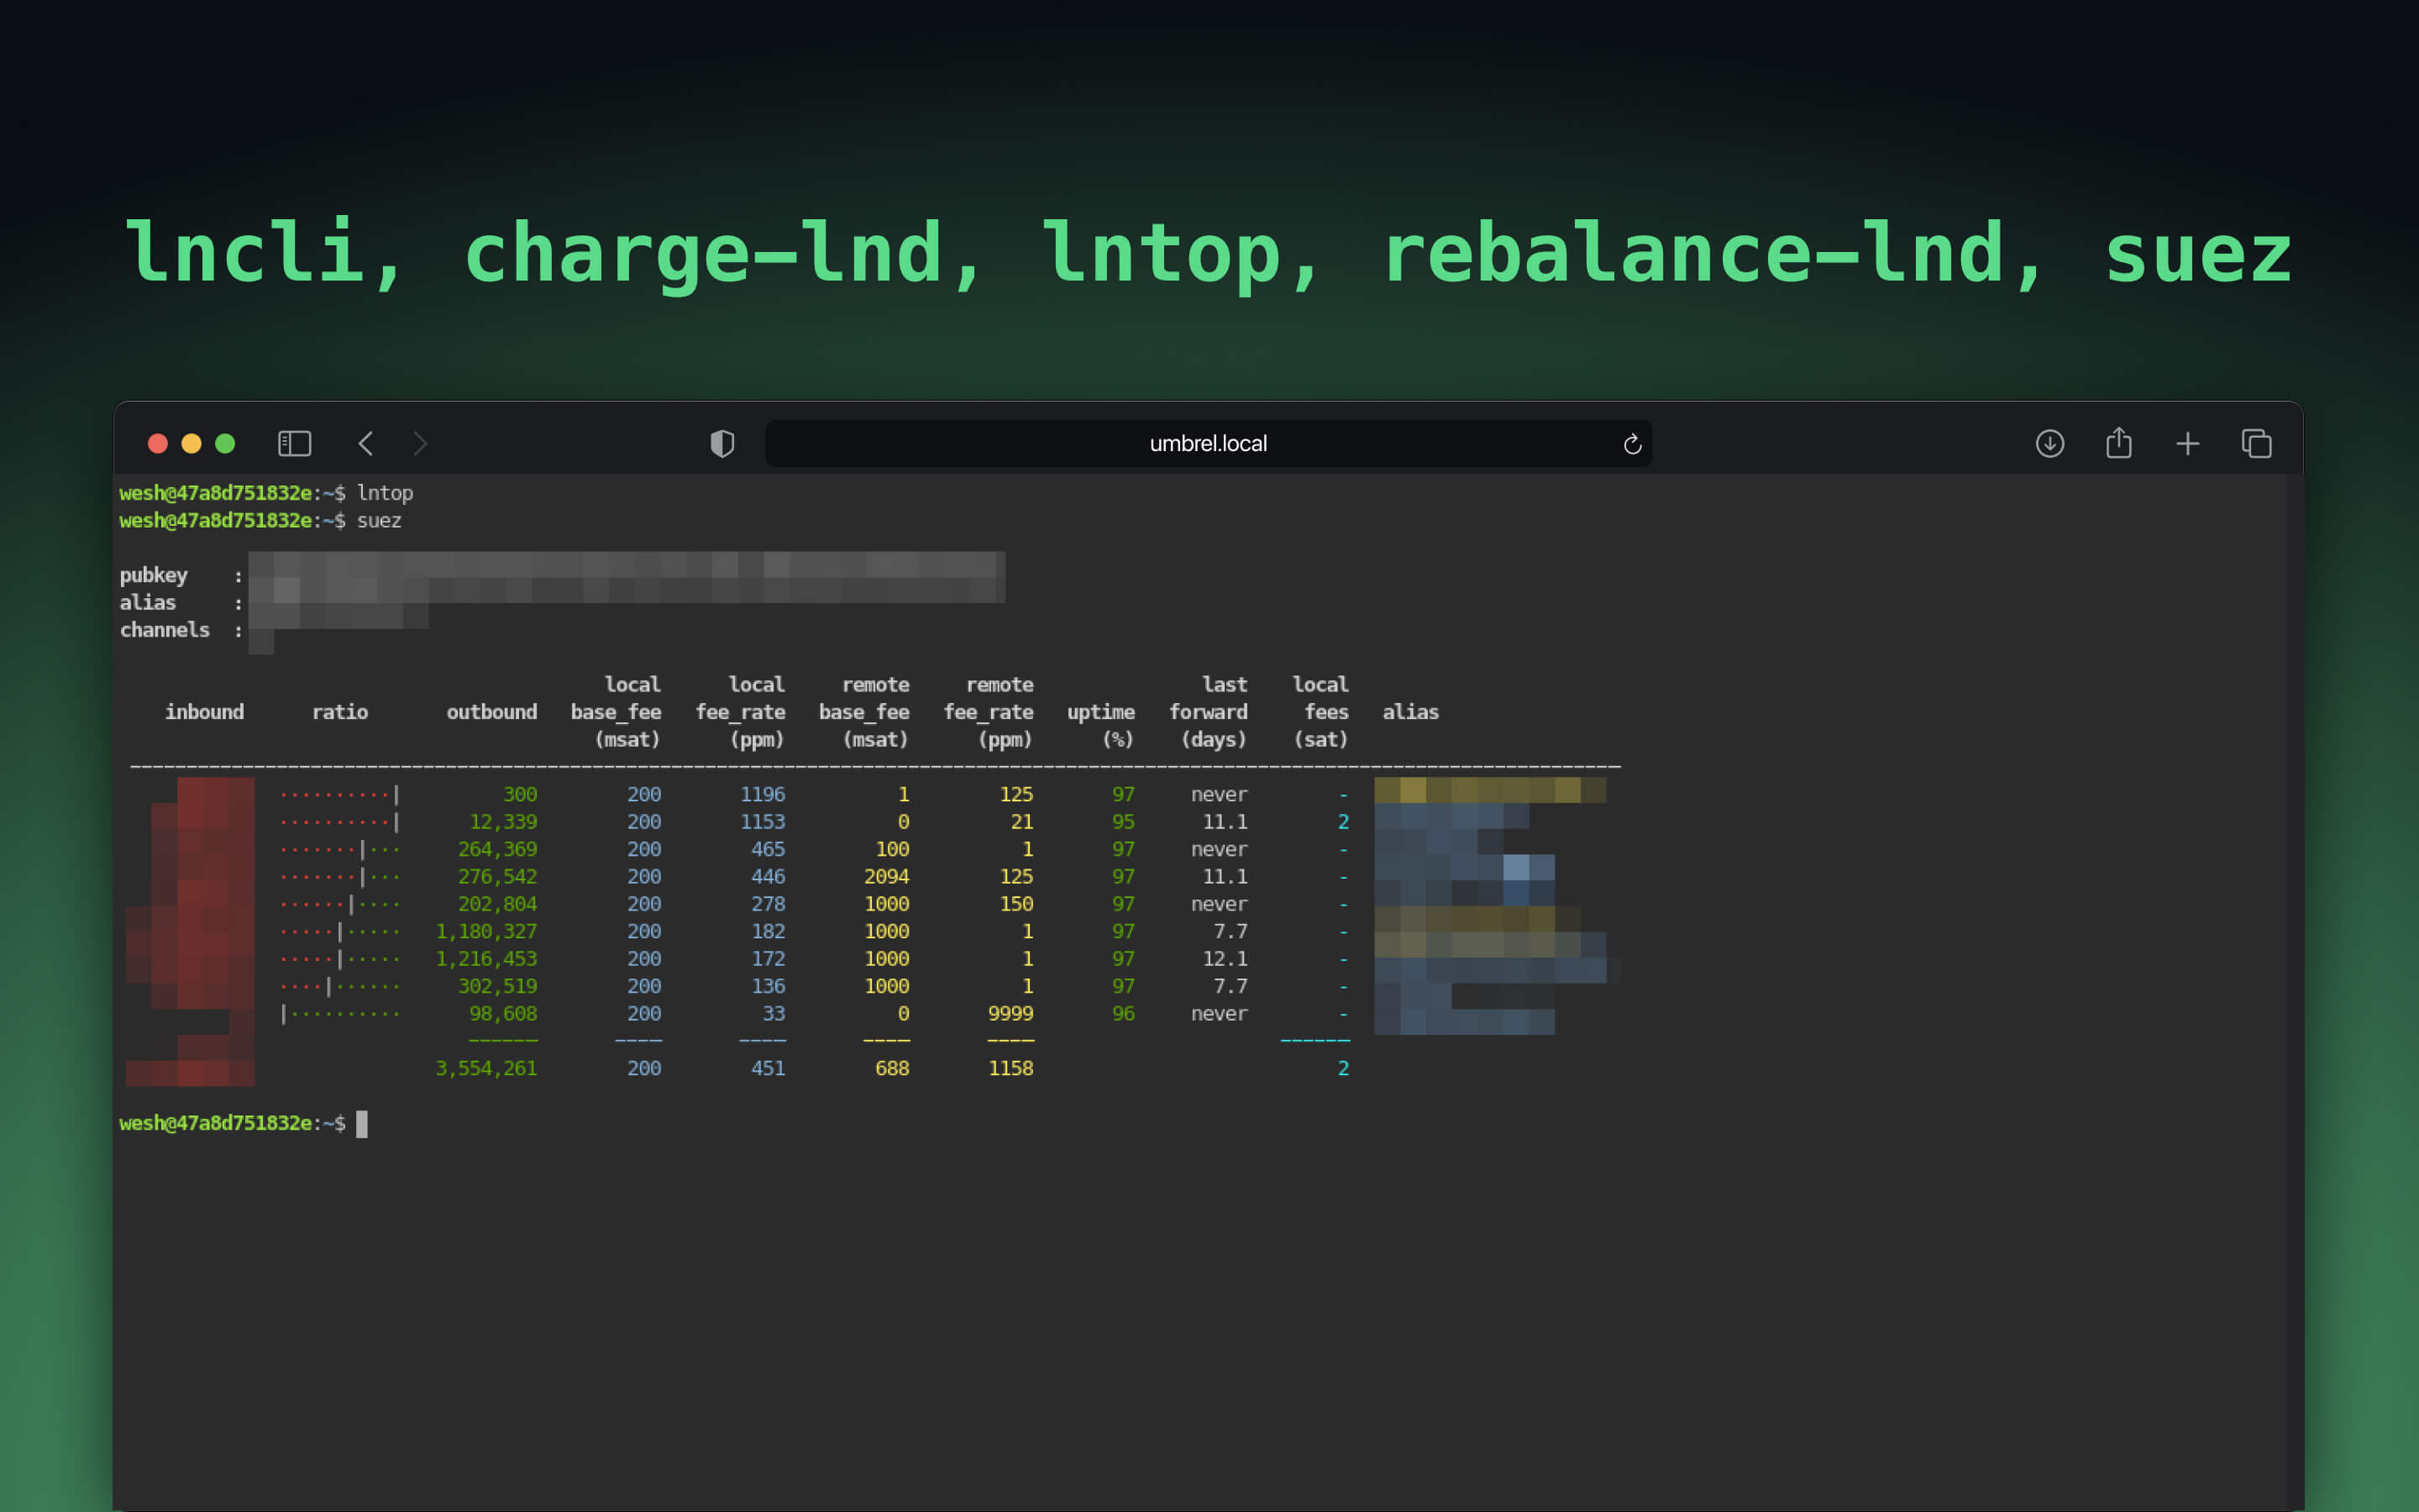Click the forward navigation arrow
2419x1512 pixels.
(420, 443)
